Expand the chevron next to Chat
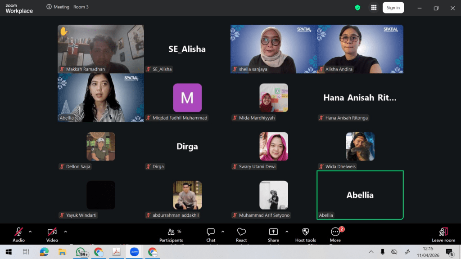461x259 pixels. click(x=222, y=232)
